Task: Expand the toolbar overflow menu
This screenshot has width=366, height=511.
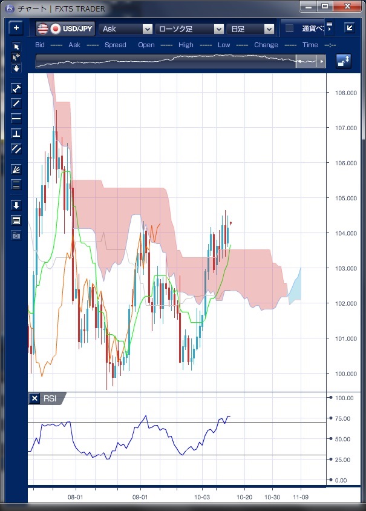Action: pyautogui.click(x=330, y=28)
